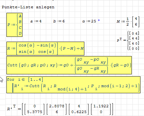Click the transposed P result list

(128, 41)
